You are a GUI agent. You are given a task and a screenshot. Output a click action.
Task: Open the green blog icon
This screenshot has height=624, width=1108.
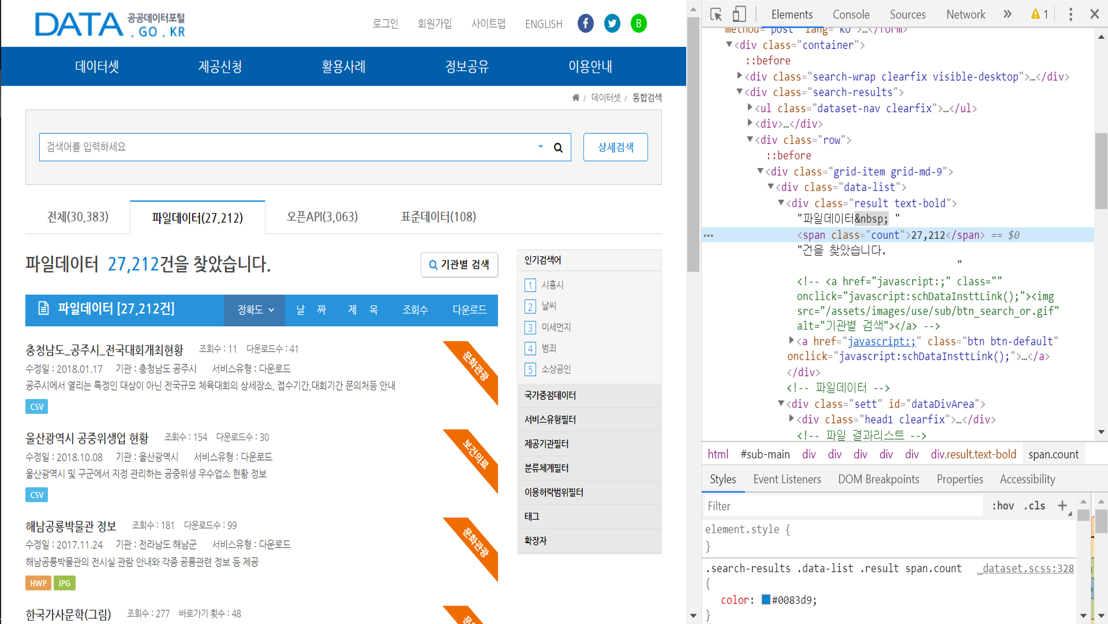pyautogui.click(x=638, y=24)
